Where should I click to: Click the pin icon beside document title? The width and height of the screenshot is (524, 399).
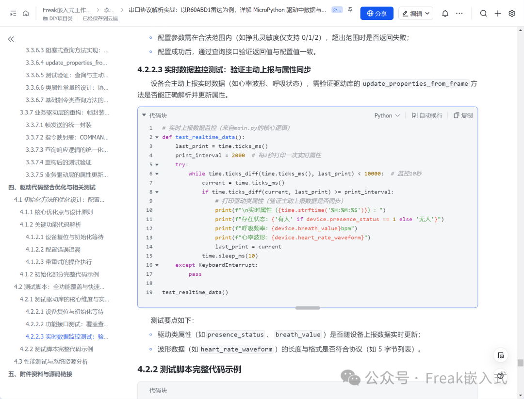pyautogui.click(x=350, y=10)
